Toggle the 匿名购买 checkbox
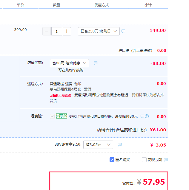The width and height of the screenshot is (189, 190). click(x=112, y=160)
